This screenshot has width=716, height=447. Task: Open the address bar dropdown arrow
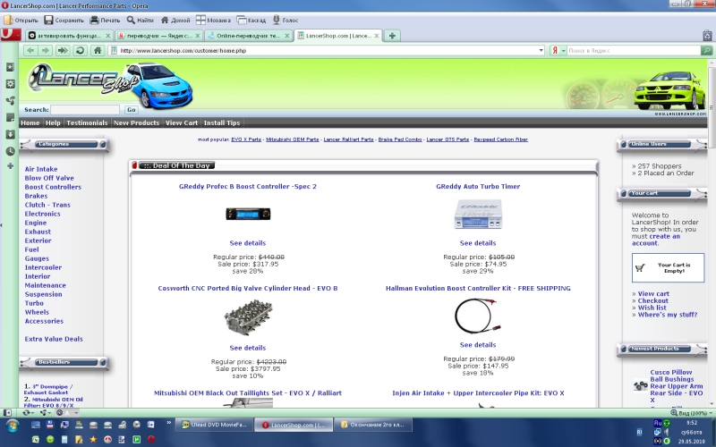click(x=541, y=50)
